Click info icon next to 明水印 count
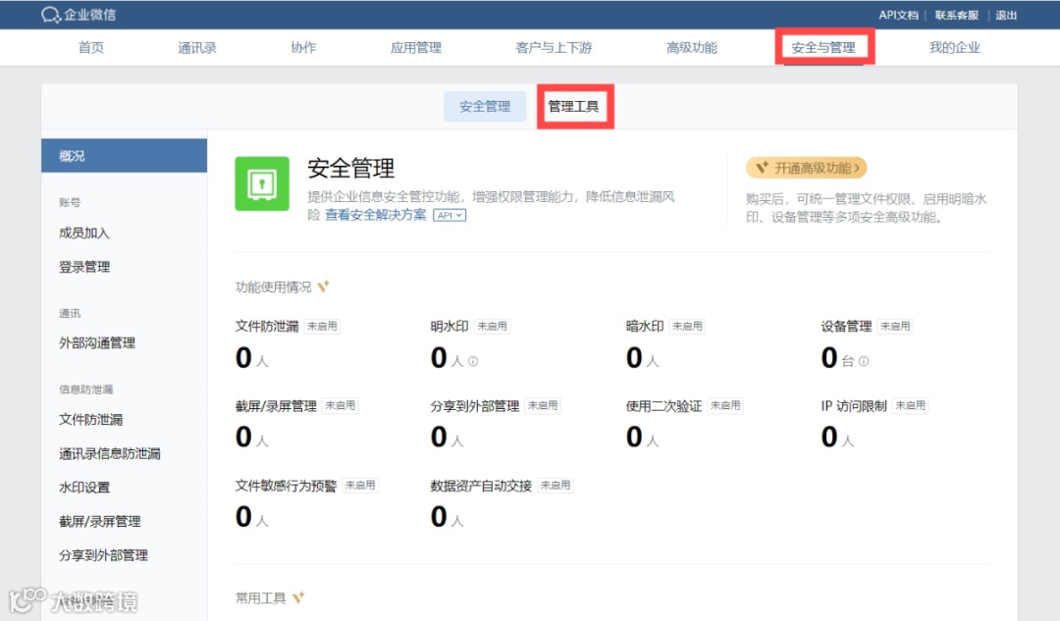This screenshot has width=1060, height=621. coord(473,362)
